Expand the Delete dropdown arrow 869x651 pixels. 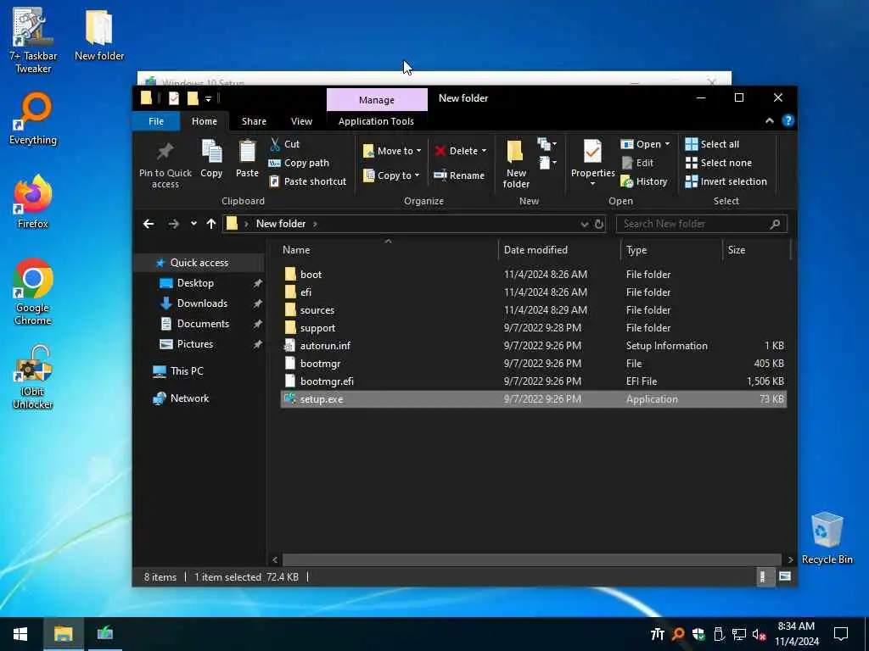coord(484,151)
